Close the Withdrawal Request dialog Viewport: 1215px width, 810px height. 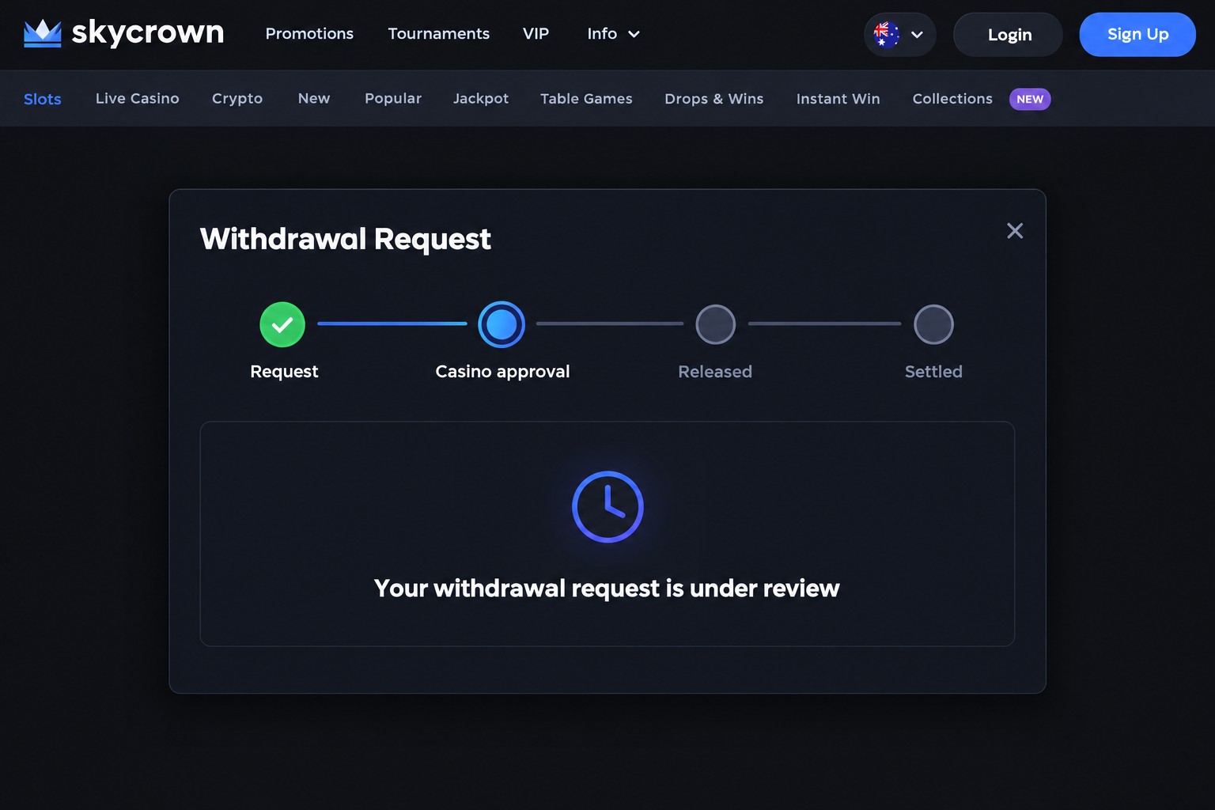click(1015, 230)
